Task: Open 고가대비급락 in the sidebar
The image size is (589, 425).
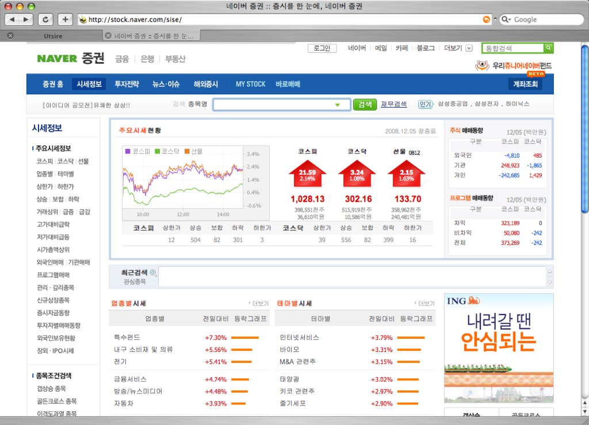Action: (53, 224)
